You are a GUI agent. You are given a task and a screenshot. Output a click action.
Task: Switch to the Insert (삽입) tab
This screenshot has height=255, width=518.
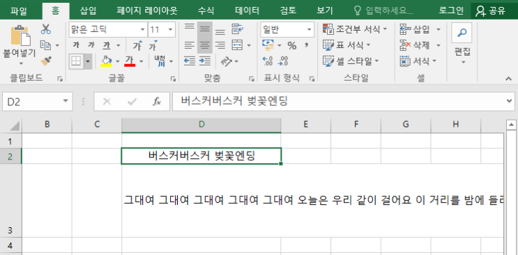point(88,10)
